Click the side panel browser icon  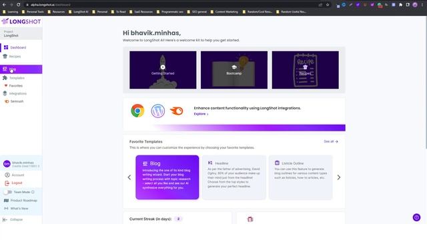(408, 5)
